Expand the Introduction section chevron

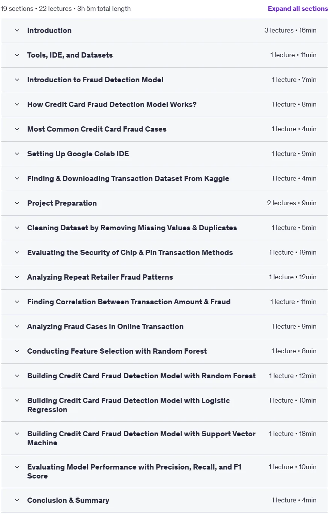point(17,30)
